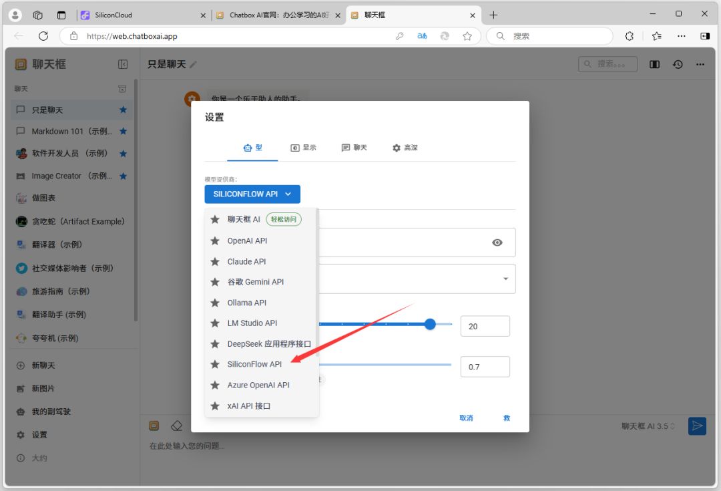
Task: Click the password key icon in address bar
Action: click(400, 36)
